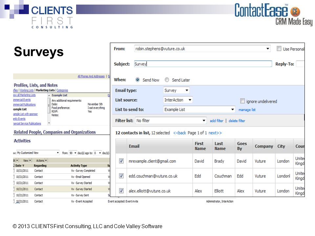Go to the next page with next>>
Screen dimensions: 315x236
click(x=215, y=133)
